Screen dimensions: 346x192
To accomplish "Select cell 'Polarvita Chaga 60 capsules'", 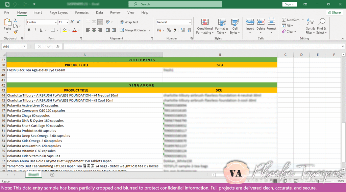I will [x=85, y=116].
